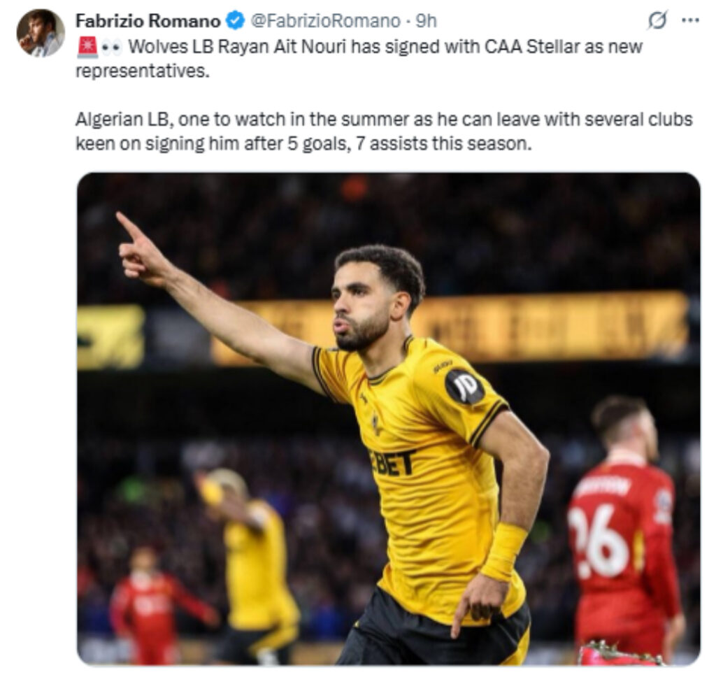Screen dimensions: 716x677
Task: Open the Grok explain-post icon
Action: (657, 20)
